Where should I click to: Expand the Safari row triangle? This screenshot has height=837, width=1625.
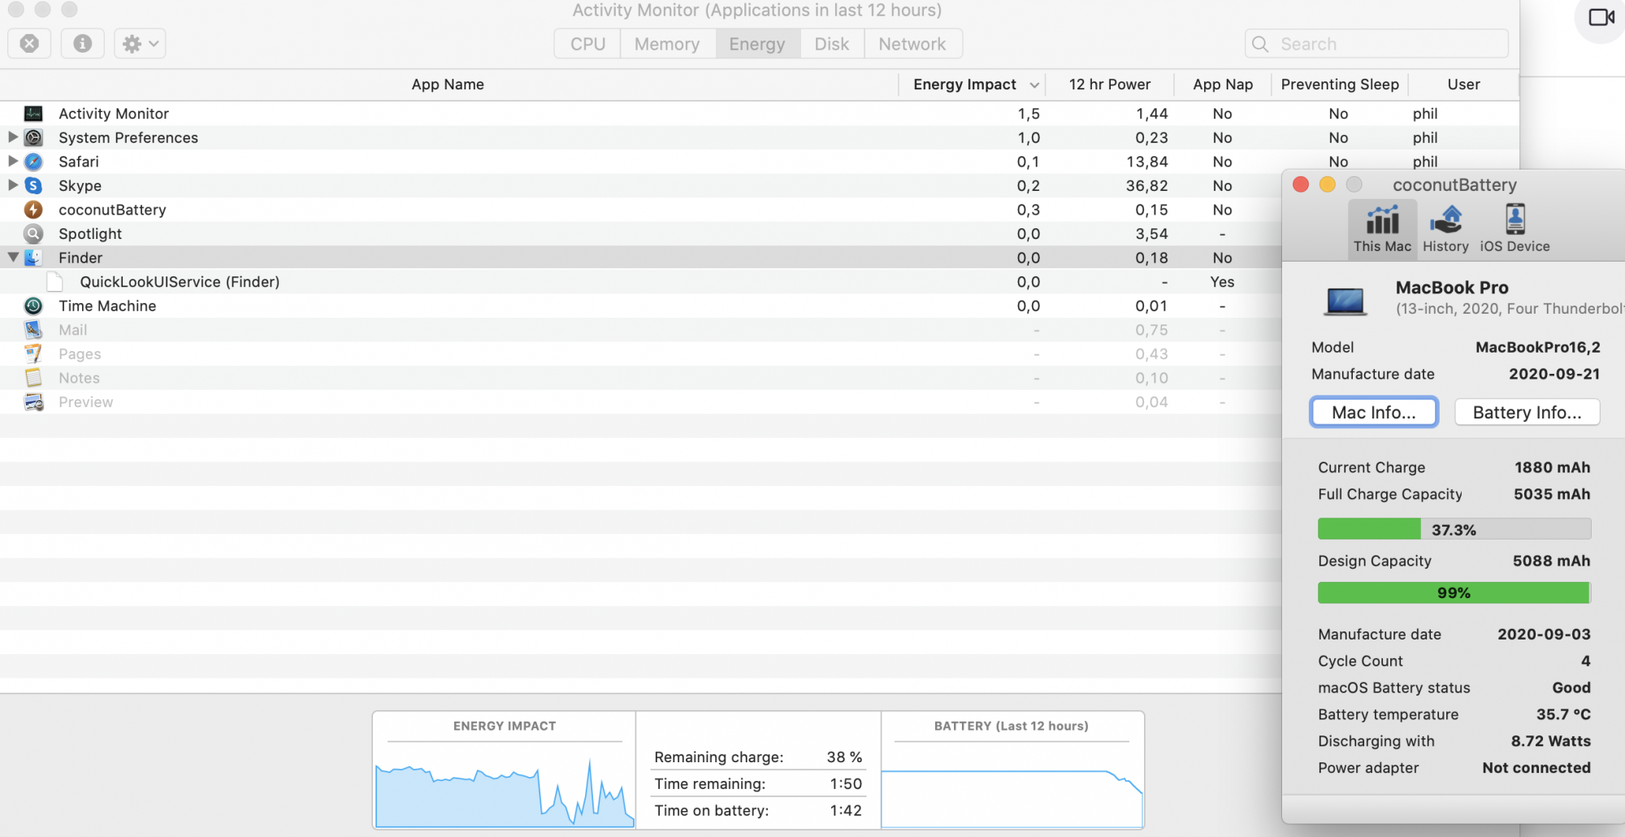point(13,161)
